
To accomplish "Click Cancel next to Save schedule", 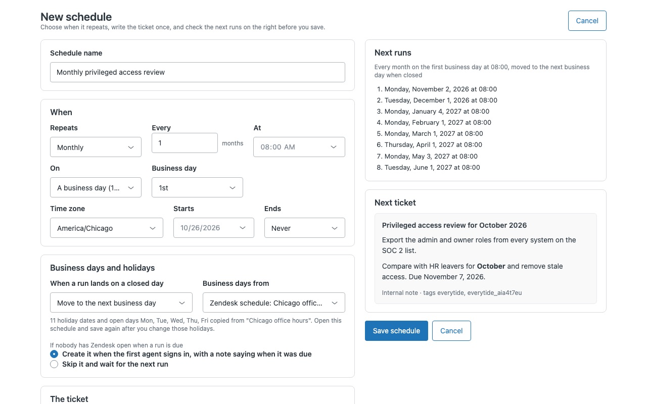I will 451,331.
